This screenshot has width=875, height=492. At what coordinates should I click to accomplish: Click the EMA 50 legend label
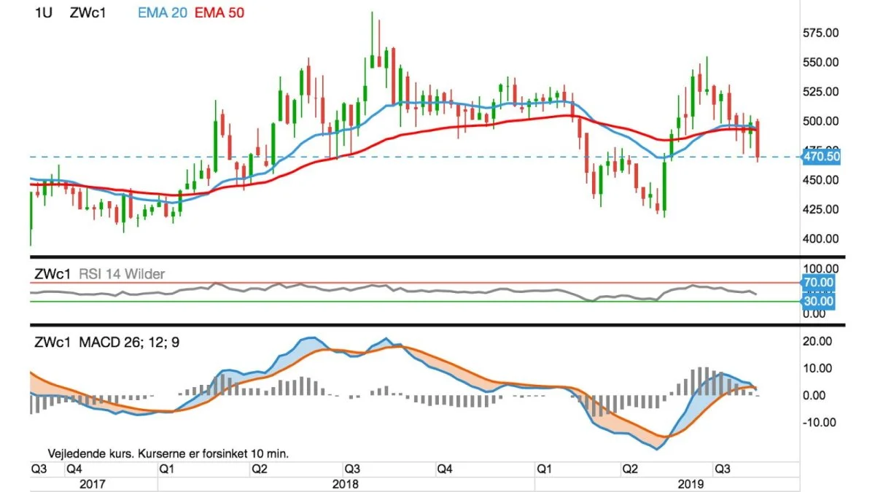pos(221,12)
